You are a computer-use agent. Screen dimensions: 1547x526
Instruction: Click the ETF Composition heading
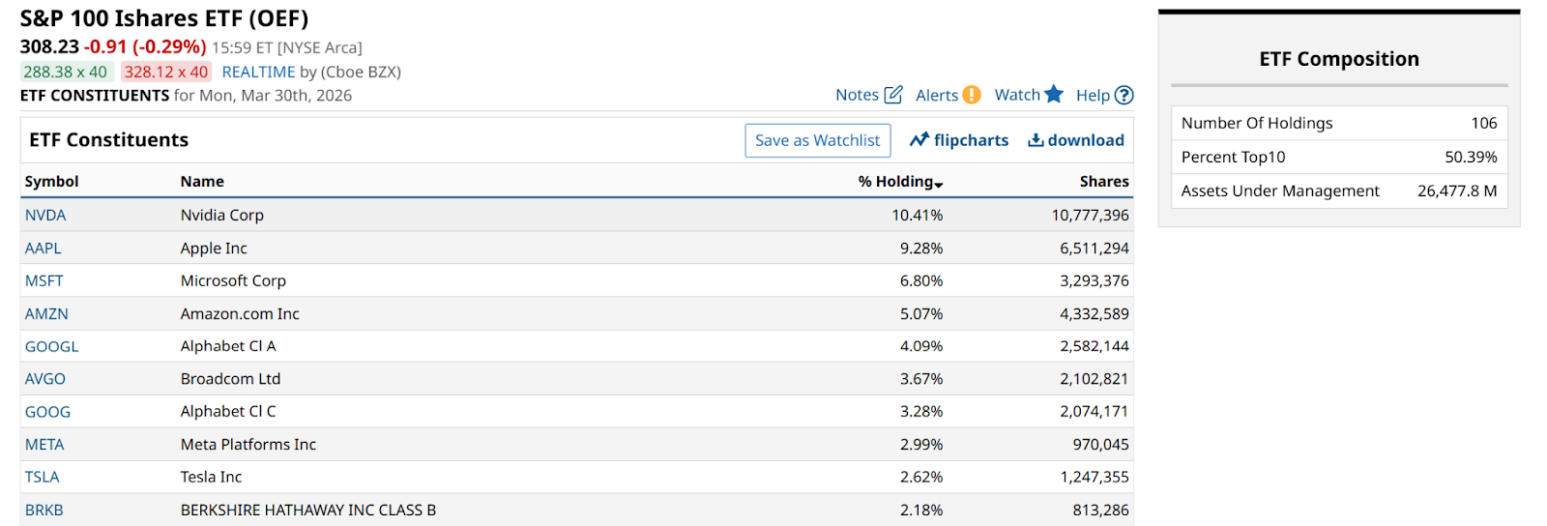click(x=1339, y=59)
